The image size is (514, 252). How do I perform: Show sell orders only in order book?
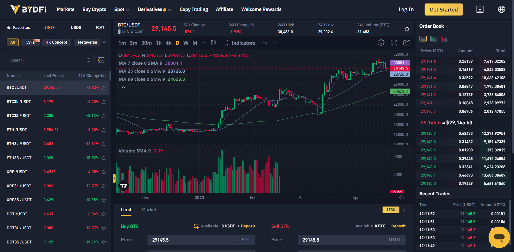coord(444,39)
